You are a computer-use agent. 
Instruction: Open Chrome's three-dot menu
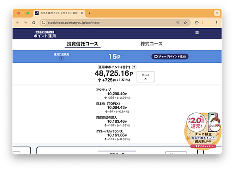[x=216, y=23]
